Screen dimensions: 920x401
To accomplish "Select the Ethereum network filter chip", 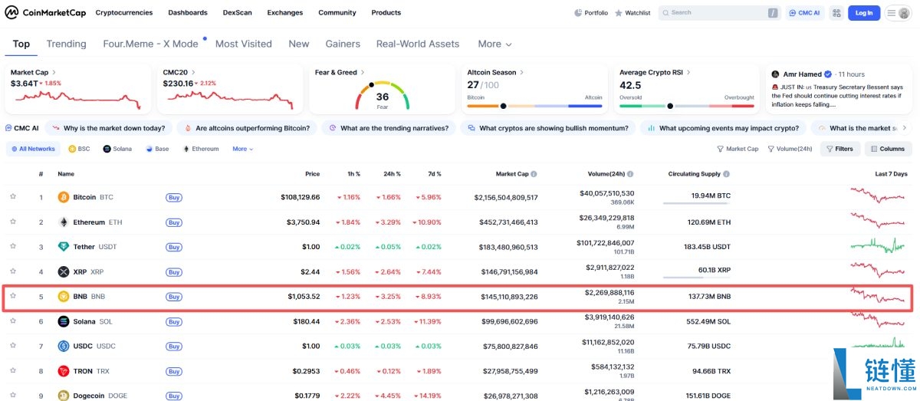I will coord(201,149).
